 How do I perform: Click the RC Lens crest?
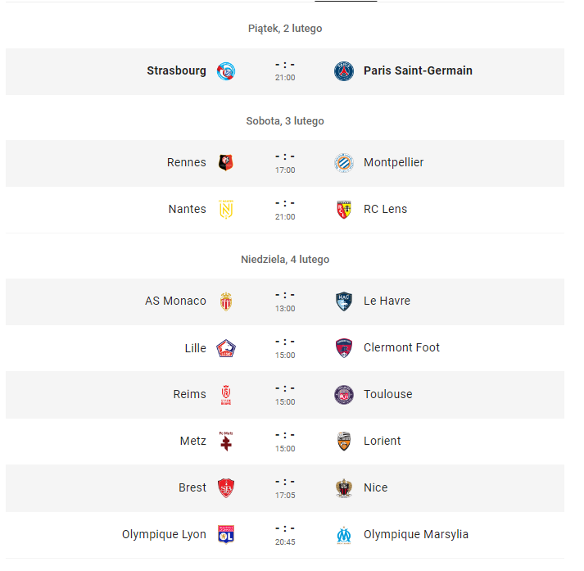point(344,210)
